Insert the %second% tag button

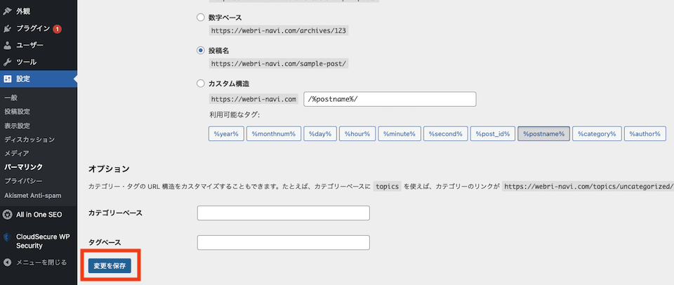click(445, 133)
